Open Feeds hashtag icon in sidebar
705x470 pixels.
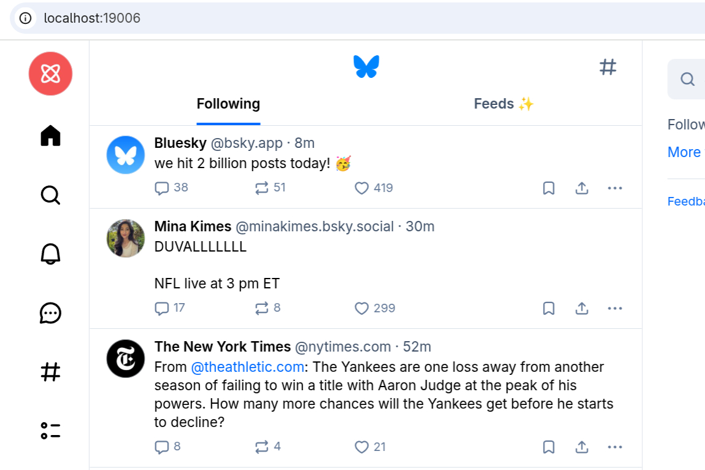(50, 372)
